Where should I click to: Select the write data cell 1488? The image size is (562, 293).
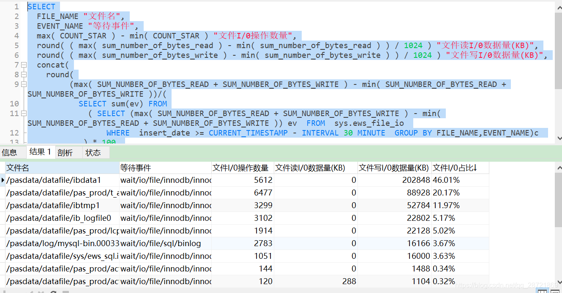click(x=394, y=269)
